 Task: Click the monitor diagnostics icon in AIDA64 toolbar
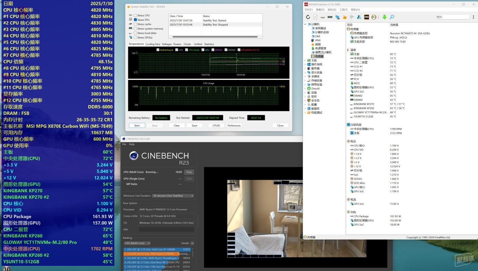point(337,17)
